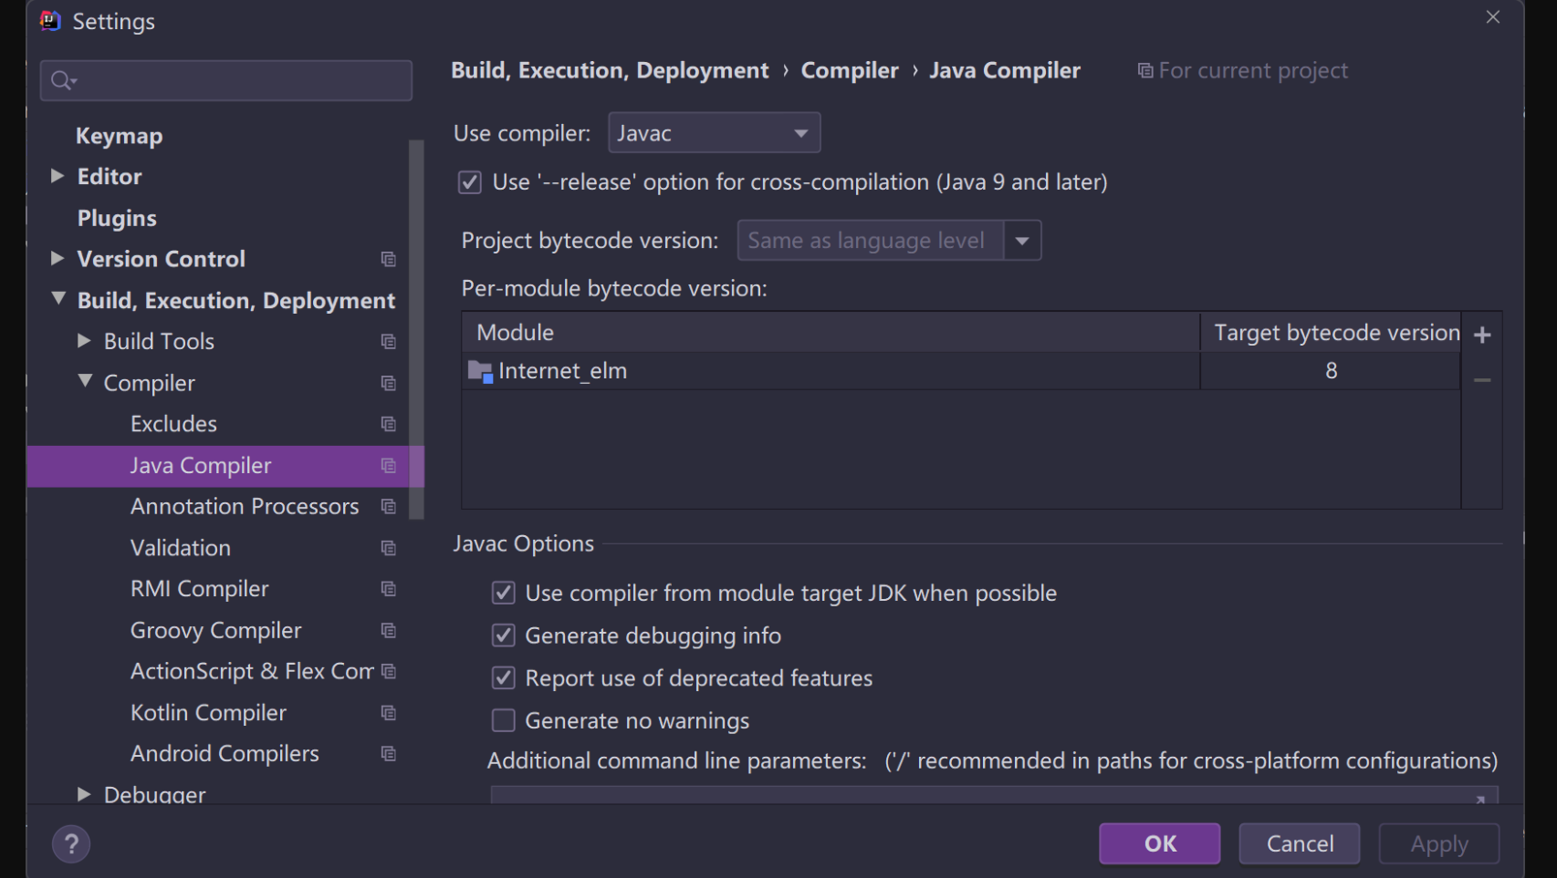
Task: Click the Same as language level field
Action: point(870,241)
